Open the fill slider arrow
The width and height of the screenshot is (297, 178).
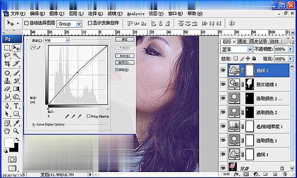[291, 59]
